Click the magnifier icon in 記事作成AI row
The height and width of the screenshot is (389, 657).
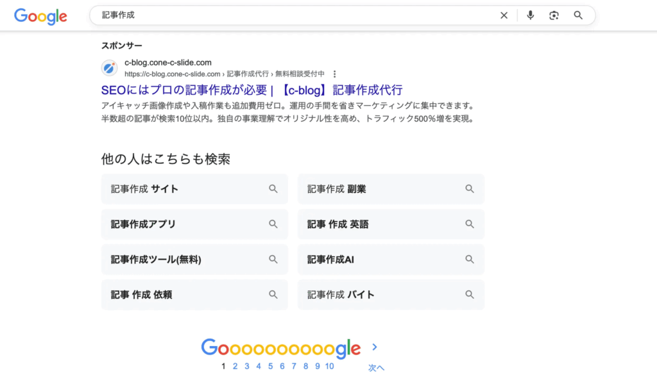point(470,259)
